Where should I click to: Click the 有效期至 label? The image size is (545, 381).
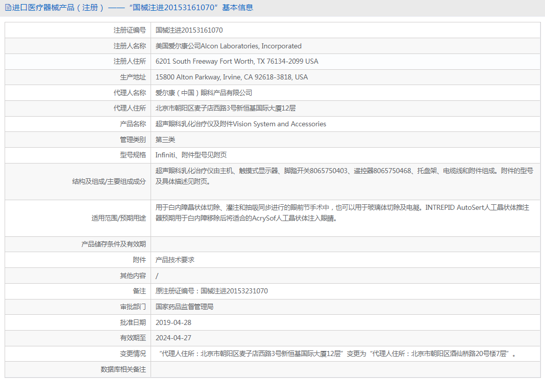point(133,338)
